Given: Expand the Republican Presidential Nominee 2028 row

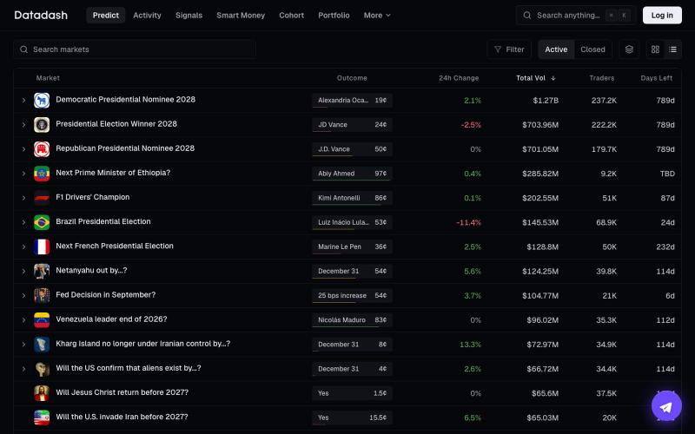Looking at the screenshot, I should tap(23, 149).
